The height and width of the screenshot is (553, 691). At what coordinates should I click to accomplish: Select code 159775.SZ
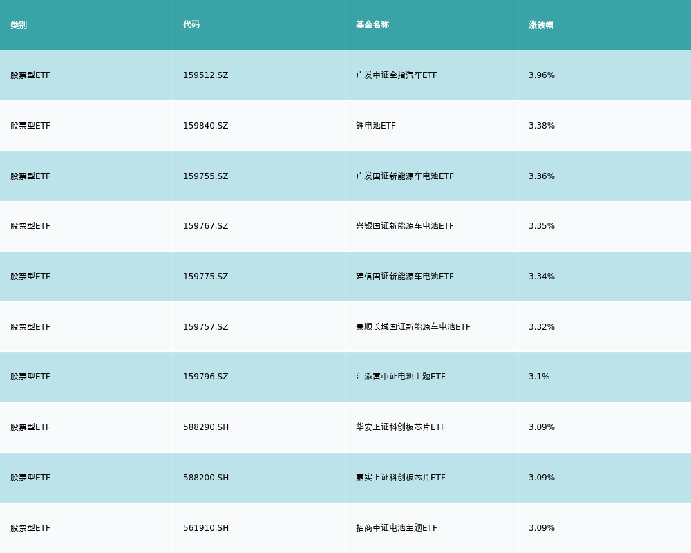click(x=206, y=276)
